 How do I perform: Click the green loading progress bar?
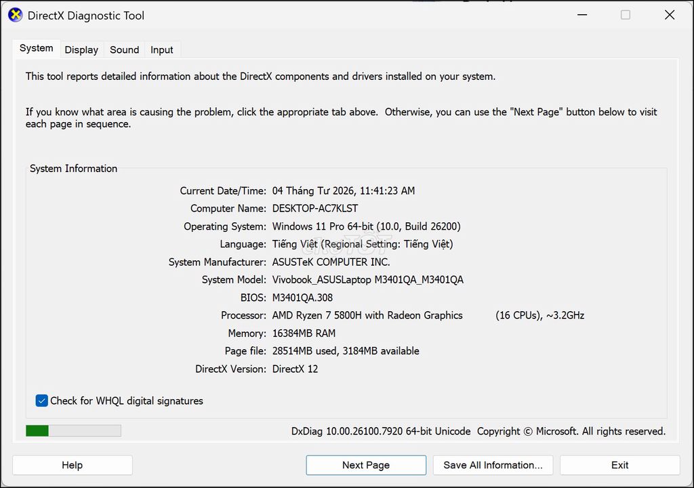point(73,430)
